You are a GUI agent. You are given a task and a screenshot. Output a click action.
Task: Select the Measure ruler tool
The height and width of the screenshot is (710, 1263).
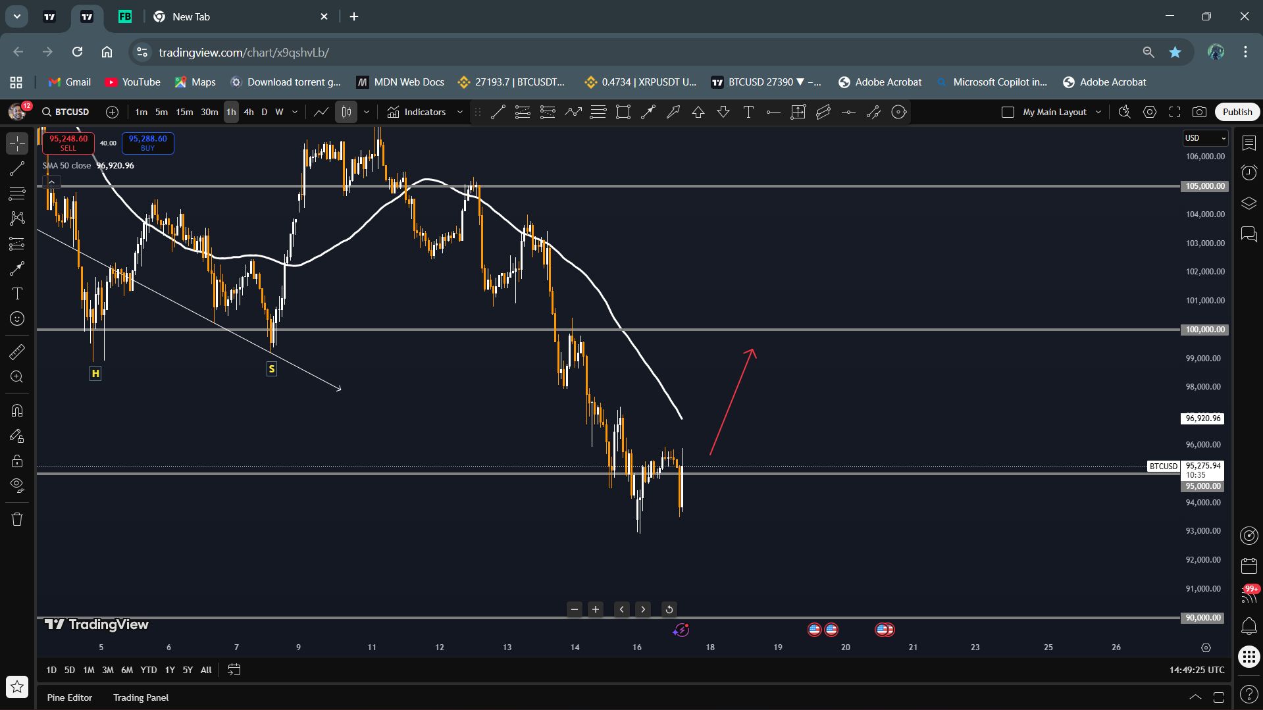point(17,352)
